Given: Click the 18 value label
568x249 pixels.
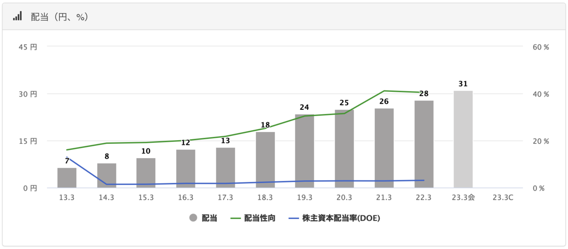Looking at the screenshot, I should [265, 125].
